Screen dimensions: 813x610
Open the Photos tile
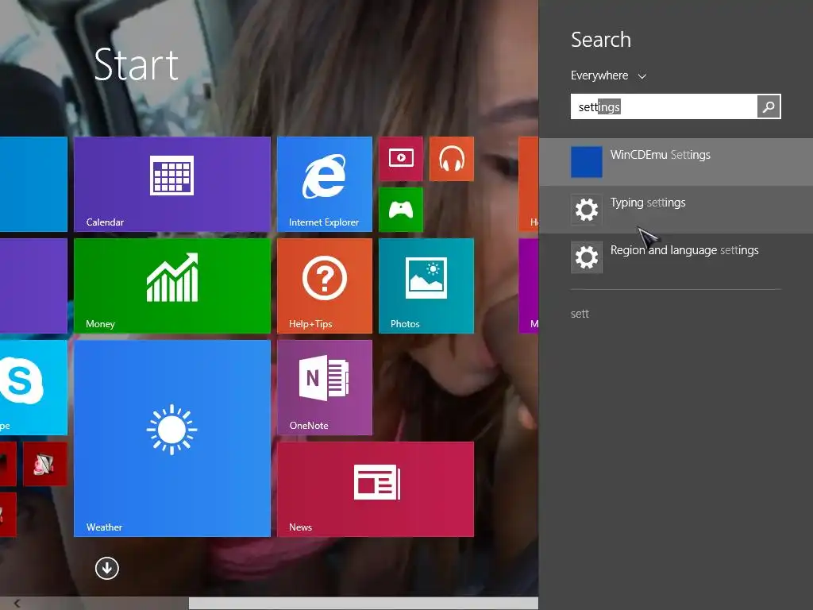coord(426,286)
